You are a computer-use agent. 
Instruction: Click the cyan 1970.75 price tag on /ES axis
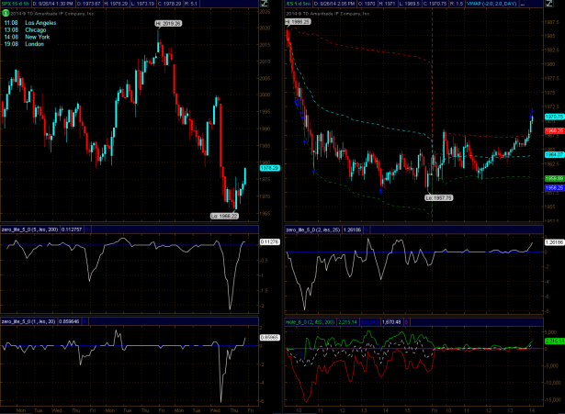click(x=555, y=117)
